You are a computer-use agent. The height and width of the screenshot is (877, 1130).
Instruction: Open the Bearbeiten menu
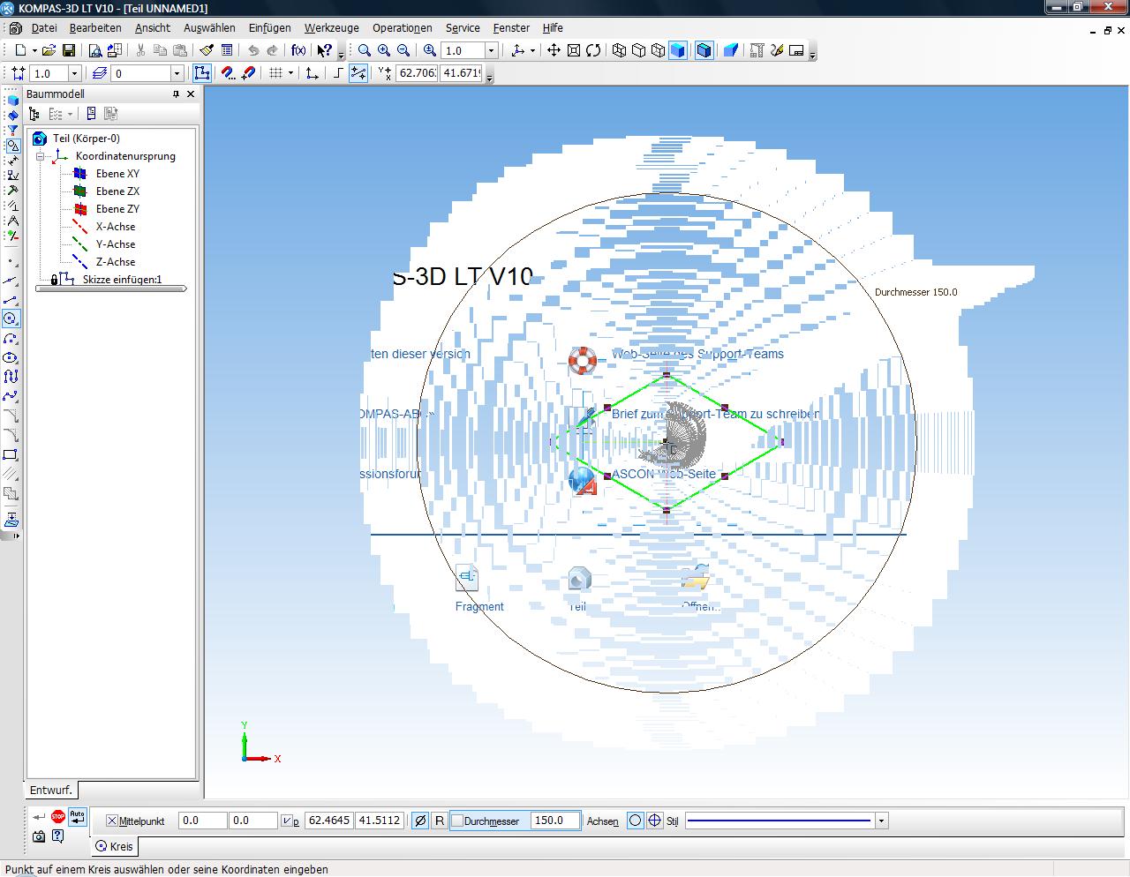[x=95, y=27]
